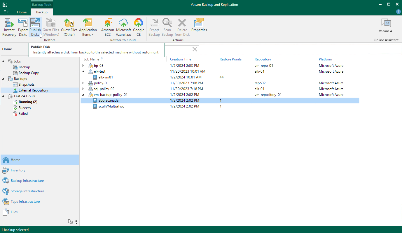Expand the sql-policy-02 backup row

click(83, 89)
